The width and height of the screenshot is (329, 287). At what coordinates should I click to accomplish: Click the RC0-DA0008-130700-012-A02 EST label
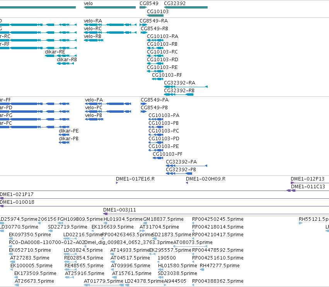point(46,242)
